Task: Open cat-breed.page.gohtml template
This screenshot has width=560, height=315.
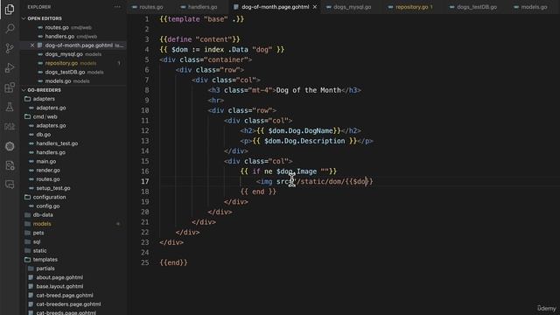Action: (64, 296)
